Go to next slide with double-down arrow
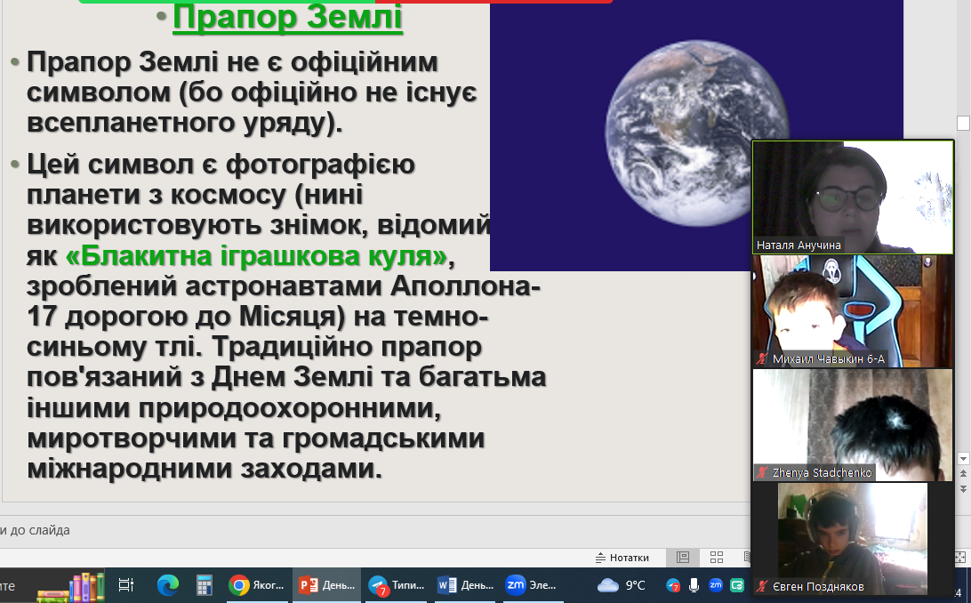971x603 pixels. [x=963, y=488]
